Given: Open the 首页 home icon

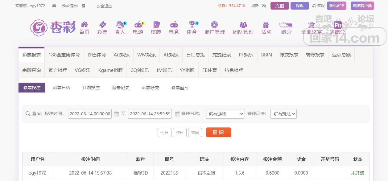Looking at the screenshot, I should click(x=84, y=25).
